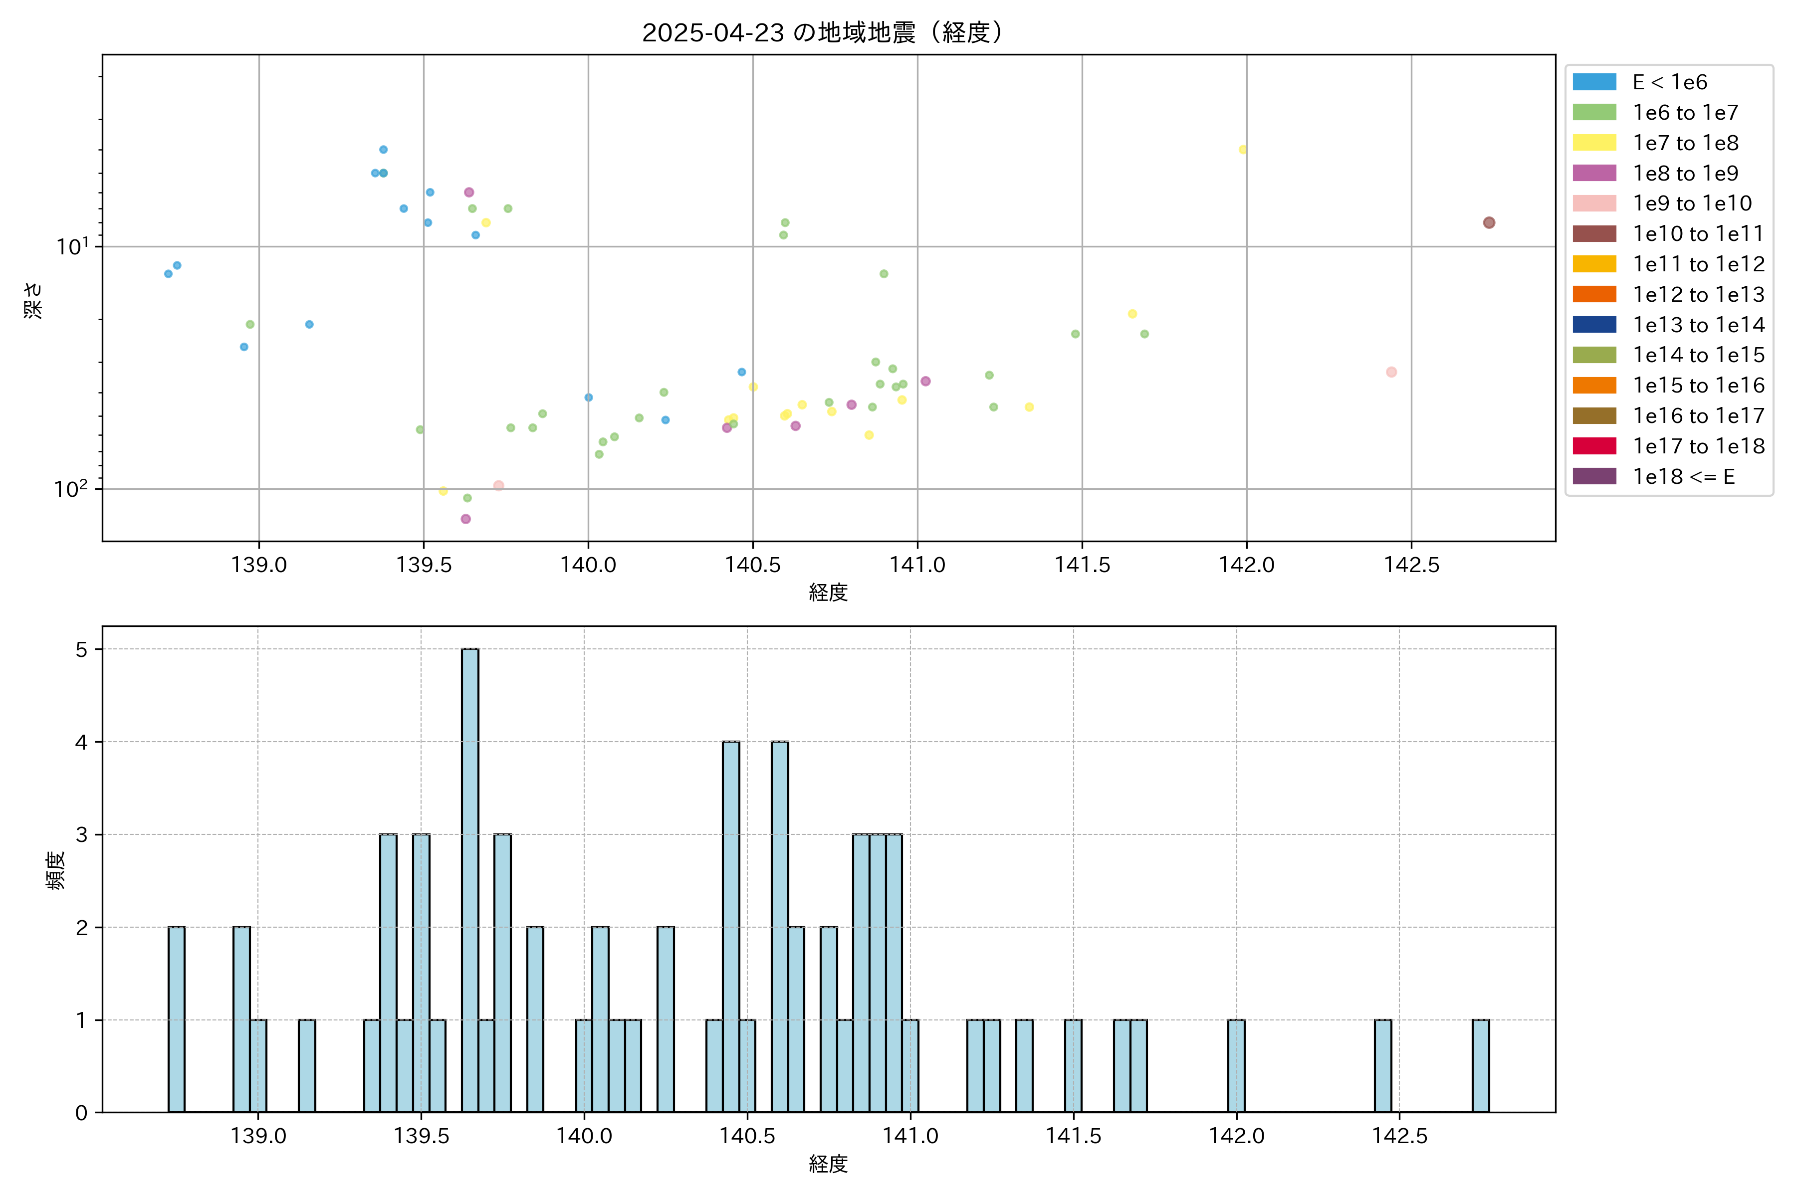Click the 経度 x-axis label under scatter plot

[x=828, y=592]
